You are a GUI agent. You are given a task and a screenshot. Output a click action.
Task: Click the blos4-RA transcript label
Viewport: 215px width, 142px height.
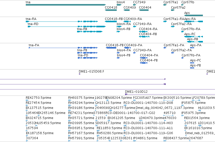124,24
